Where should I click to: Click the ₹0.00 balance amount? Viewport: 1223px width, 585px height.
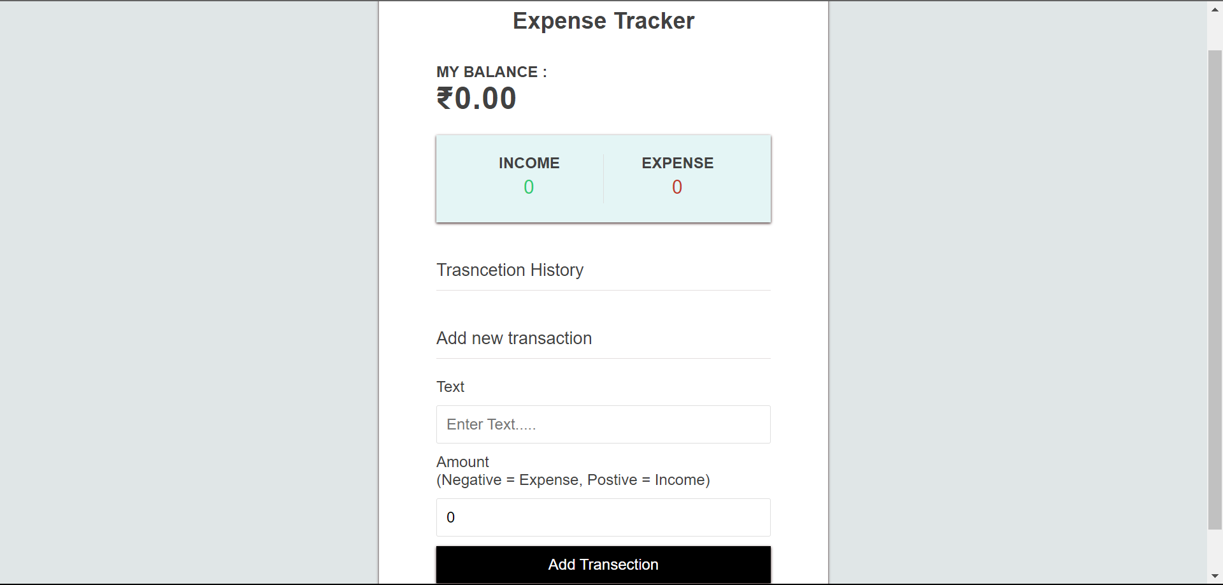(476, 97)
